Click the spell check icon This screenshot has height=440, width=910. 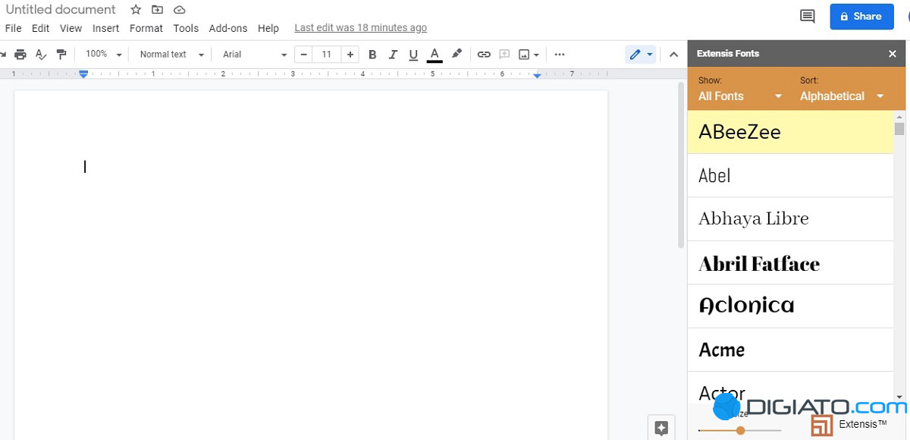click(41, 55)
